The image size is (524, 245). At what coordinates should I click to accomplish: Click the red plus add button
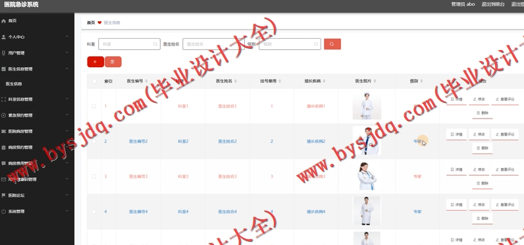95,62
